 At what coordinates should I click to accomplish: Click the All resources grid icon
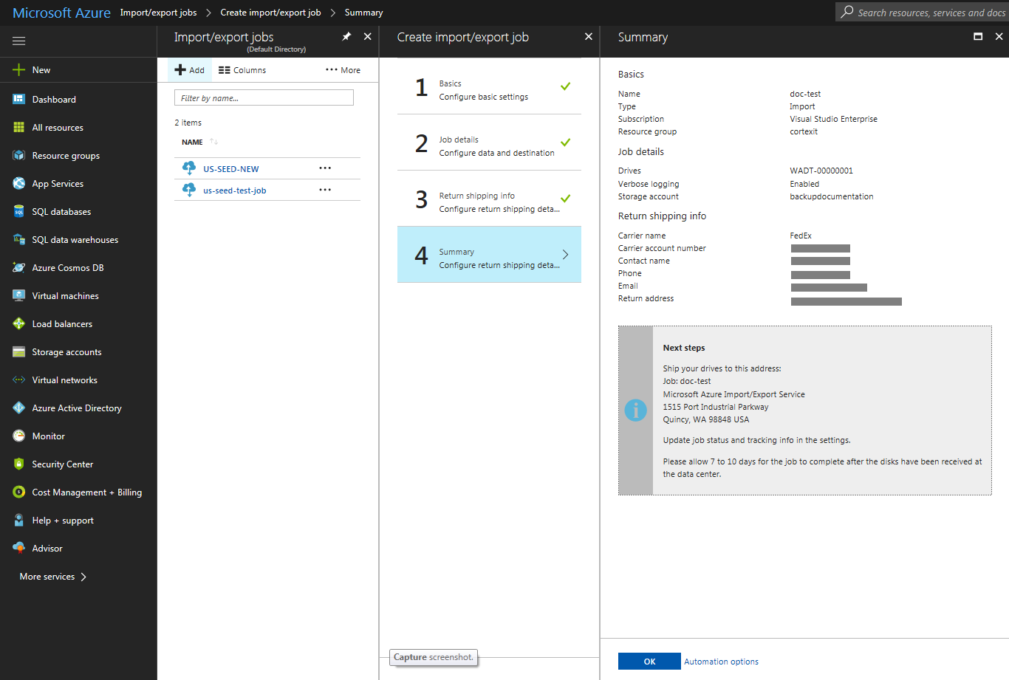pos(19,127)
